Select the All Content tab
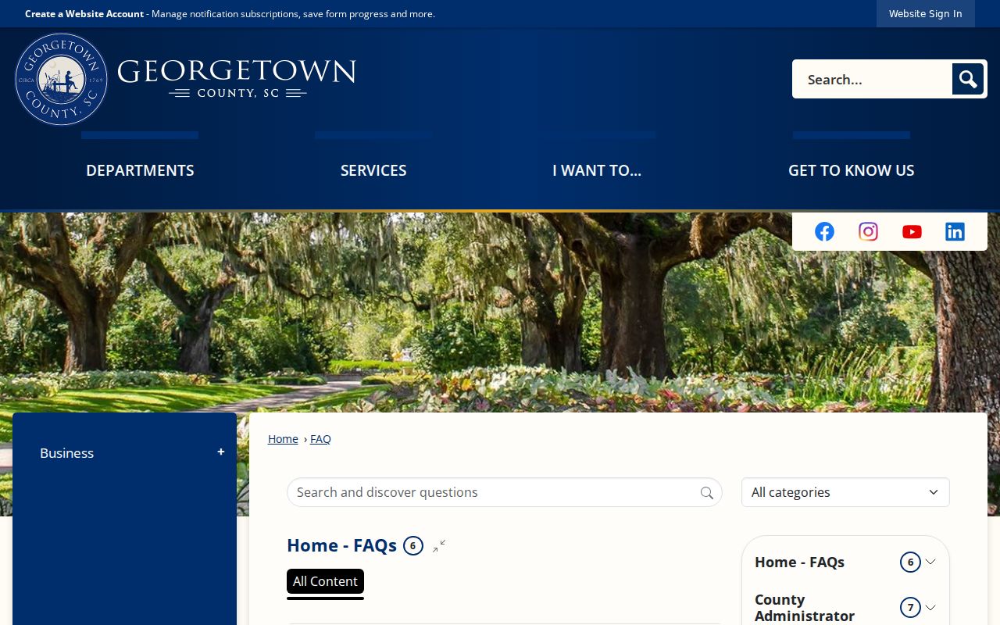This screenshot has width=1000, height=625. 325,582
